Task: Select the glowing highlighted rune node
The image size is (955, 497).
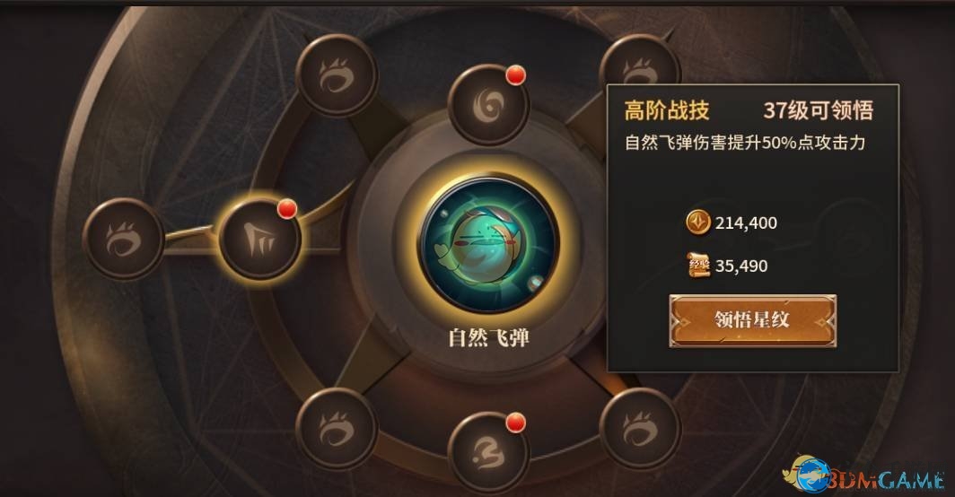Action: (260, 239)
